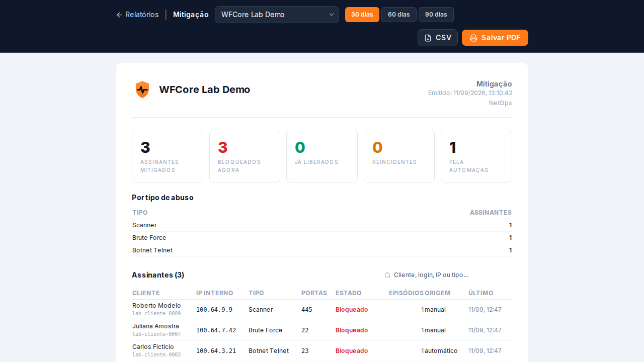Image resolution: width=644 pixels, height=362 pixels.
Task: Select the 30 dias period
Action: tap(362, 15)
